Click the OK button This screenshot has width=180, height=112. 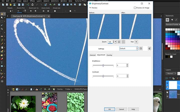109,109
